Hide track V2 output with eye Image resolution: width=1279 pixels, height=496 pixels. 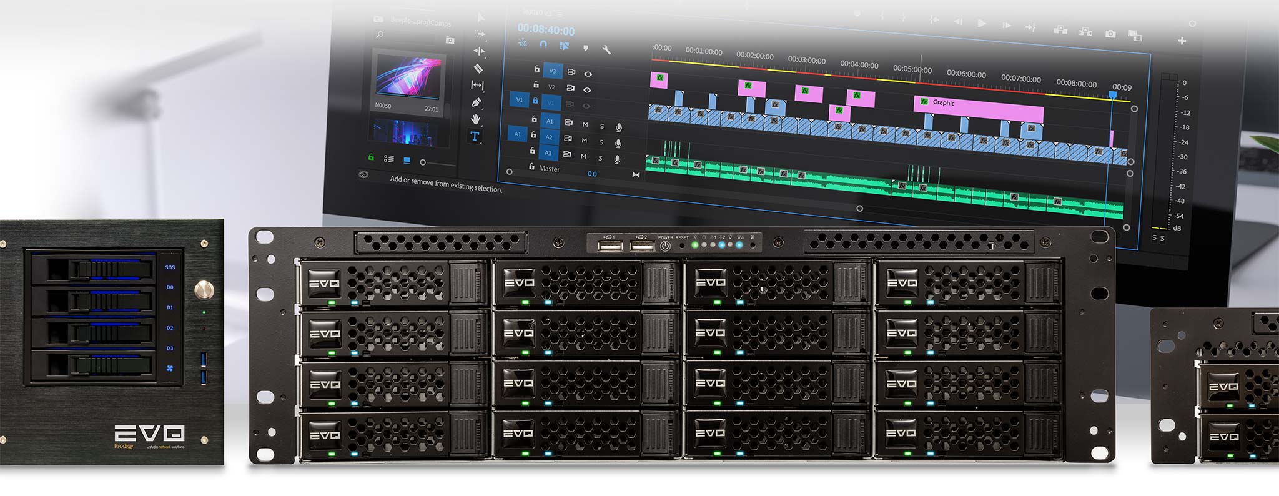click(x=587, y=90)
